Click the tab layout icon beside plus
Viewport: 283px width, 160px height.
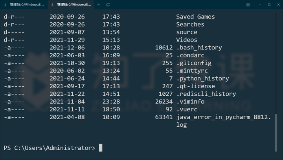click(108, 5)
